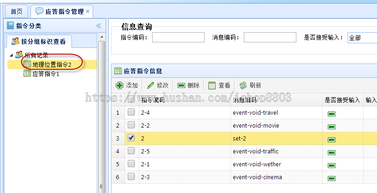Select 地理位置指令2 in the tree
The image size is (377, 193).
point(52,64)
